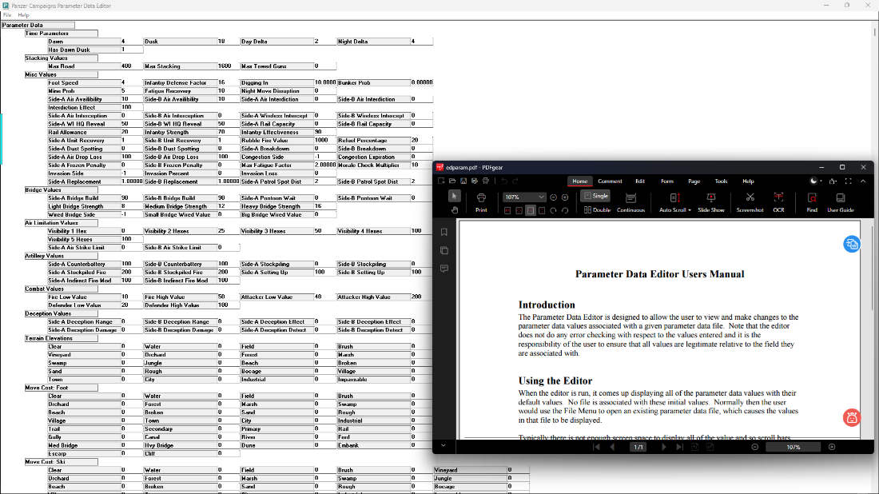This screenshot has width=879, height=494.
Task: Click the Side-A Bridge Build value
Action: coord(132,198)
